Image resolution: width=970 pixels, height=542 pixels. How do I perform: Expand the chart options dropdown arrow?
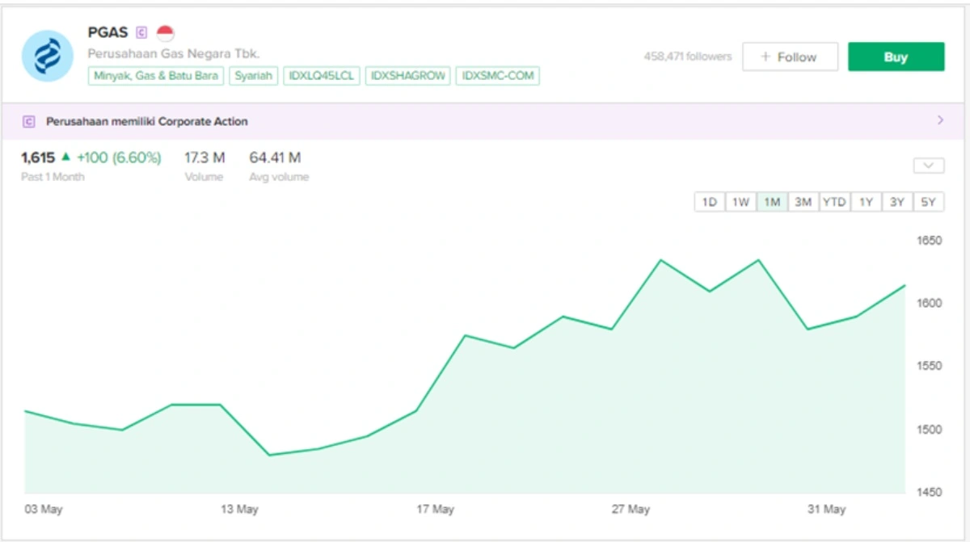[929, 166]
